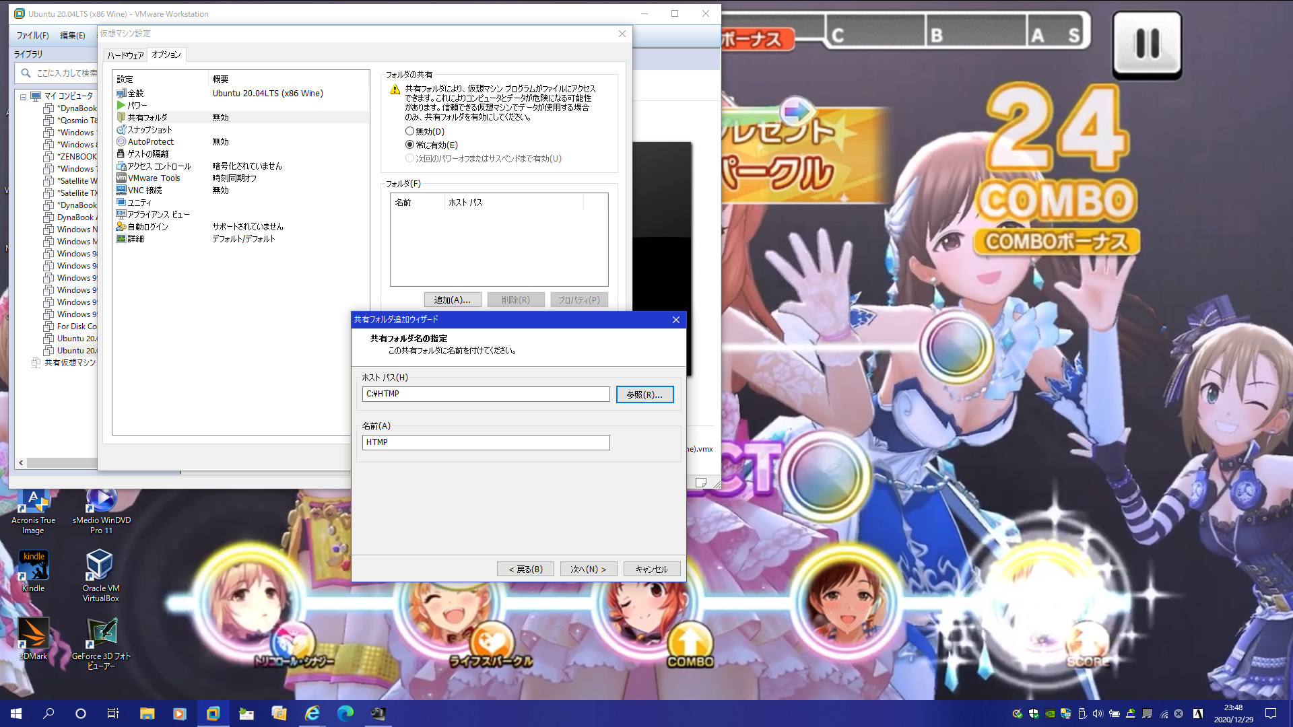Collapse the マイ コンピュータ tree node

pyautogui.click(x=23, y=96)
